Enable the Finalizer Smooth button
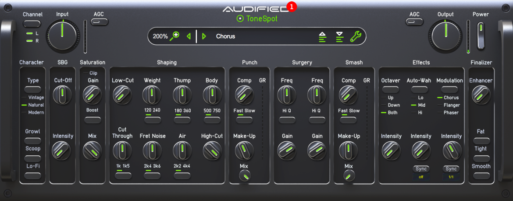The image size is (513, 201). [481, 176]
